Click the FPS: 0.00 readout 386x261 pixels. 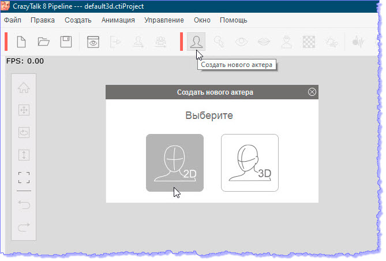[25, 61]
